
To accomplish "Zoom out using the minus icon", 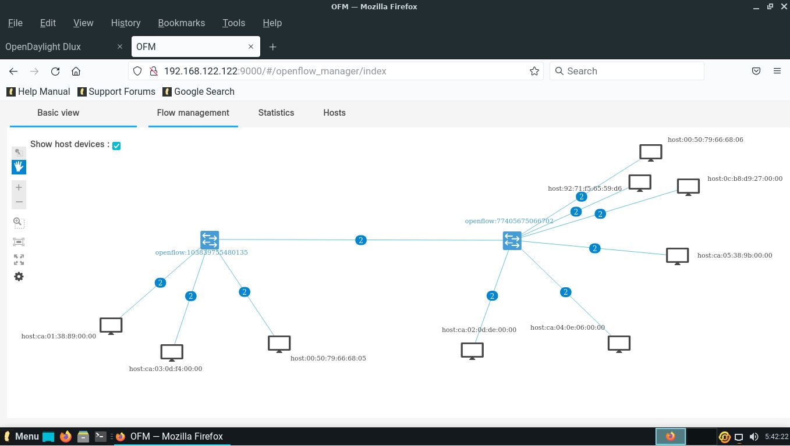I will (x=19, y=202).
